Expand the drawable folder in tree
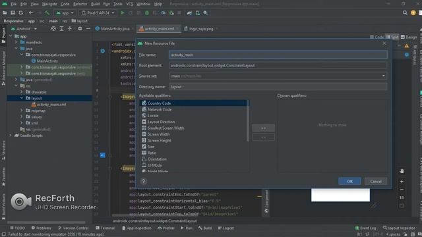422x237 pixels. click(22, 92)
